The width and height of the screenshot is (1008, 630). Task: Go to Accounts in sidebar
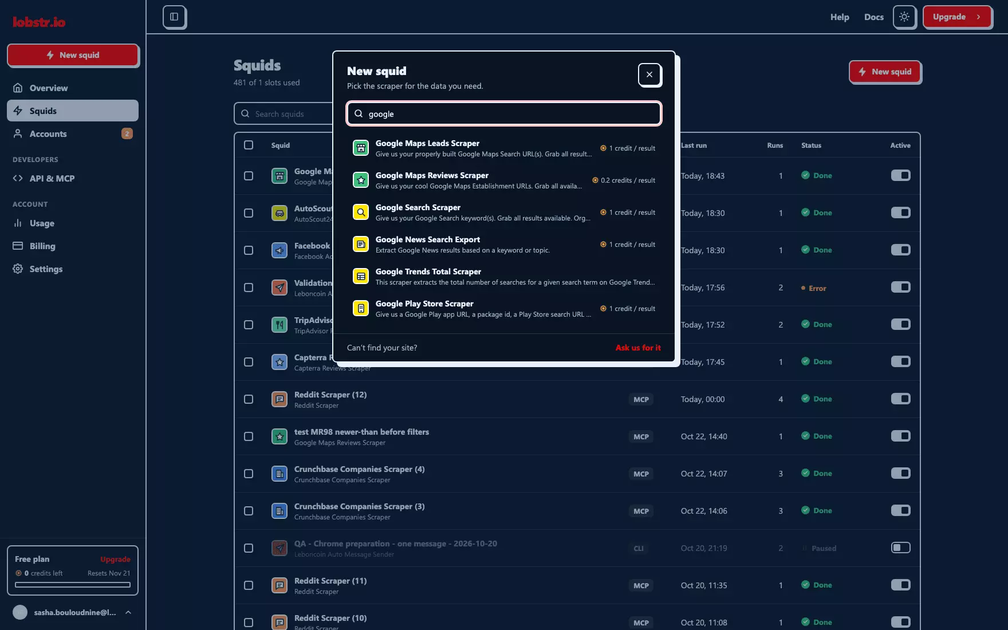[x=73, y=133]
